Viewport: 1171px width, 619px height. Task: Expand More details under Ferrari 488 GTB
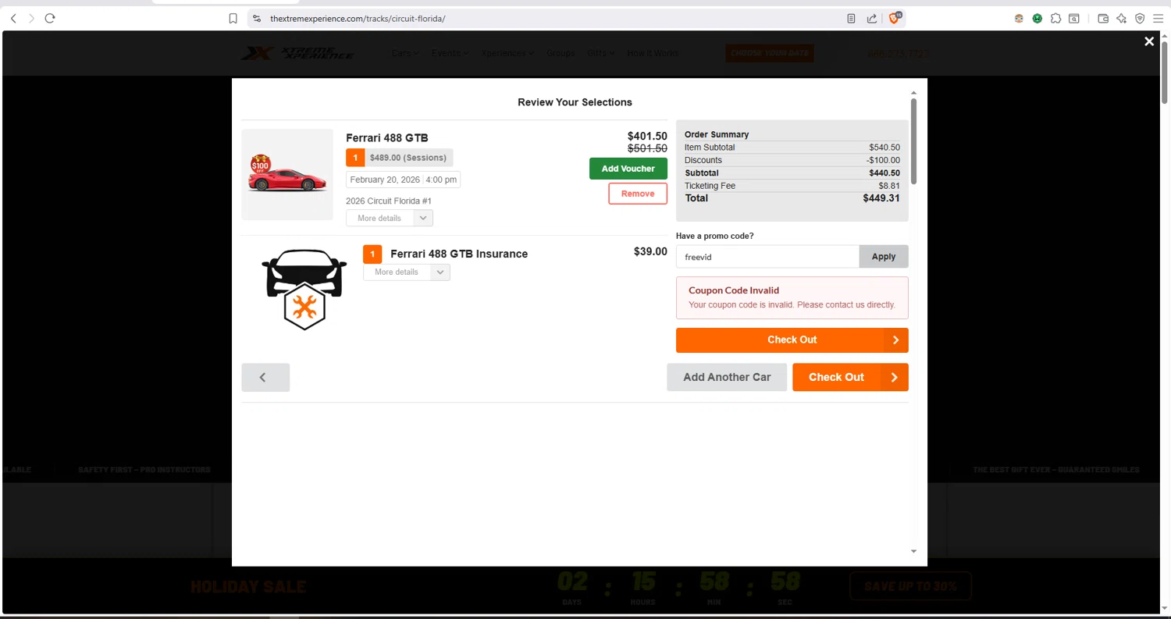[390, 218]
